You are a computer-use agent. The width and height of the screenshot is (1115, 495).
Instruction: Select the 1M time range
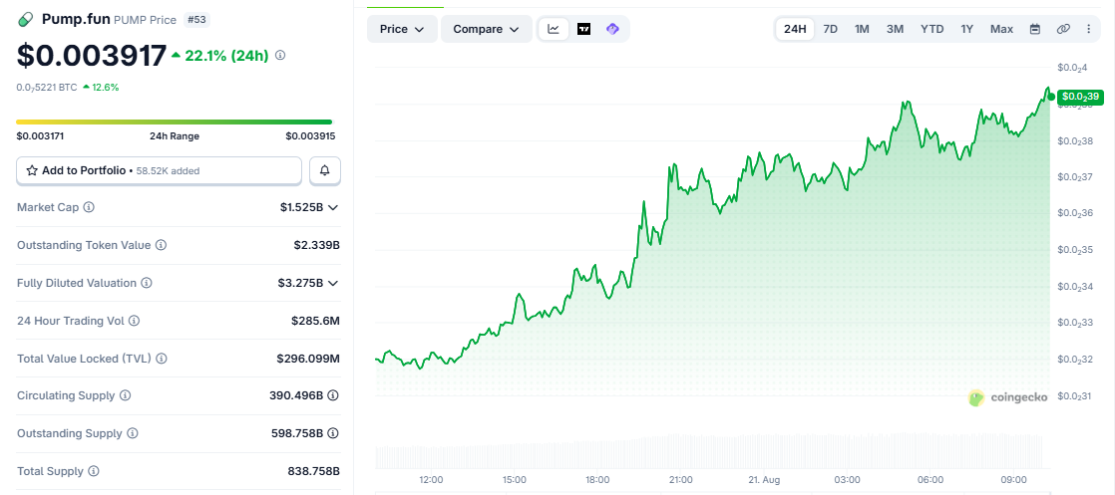tap(862, 29)
